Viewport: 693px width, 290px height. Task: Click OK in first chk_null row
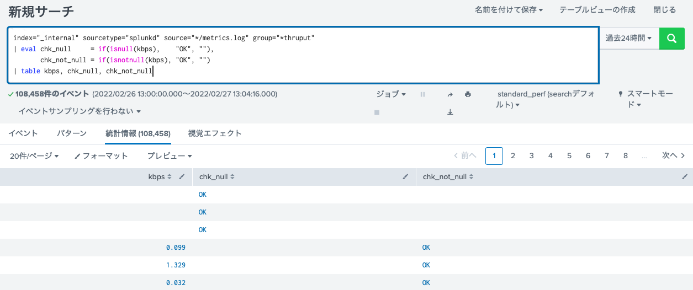203,195
